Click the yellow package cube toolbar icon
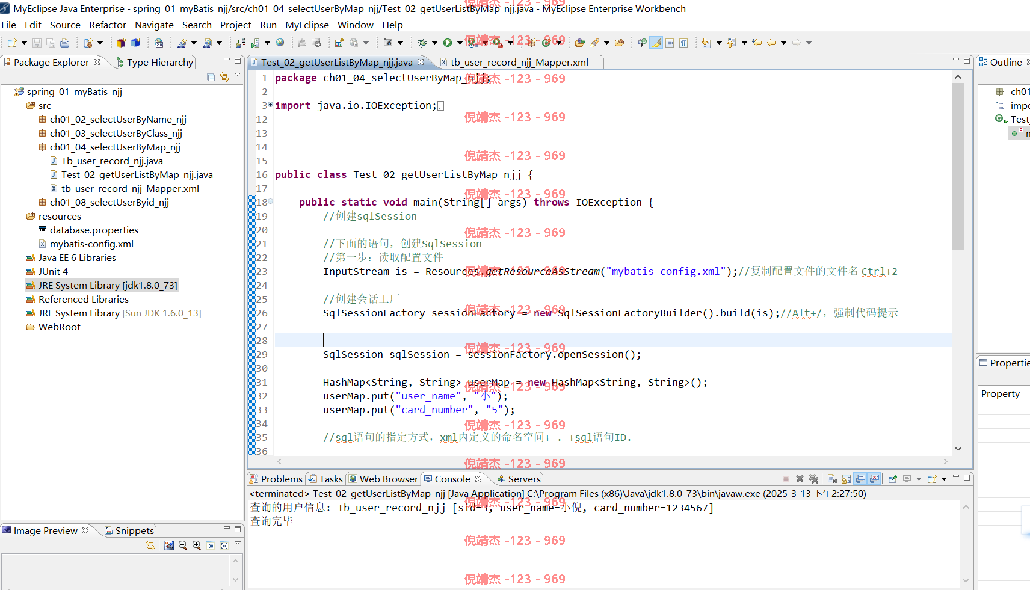The image size is (1030, 590). (x=121, y=43)
